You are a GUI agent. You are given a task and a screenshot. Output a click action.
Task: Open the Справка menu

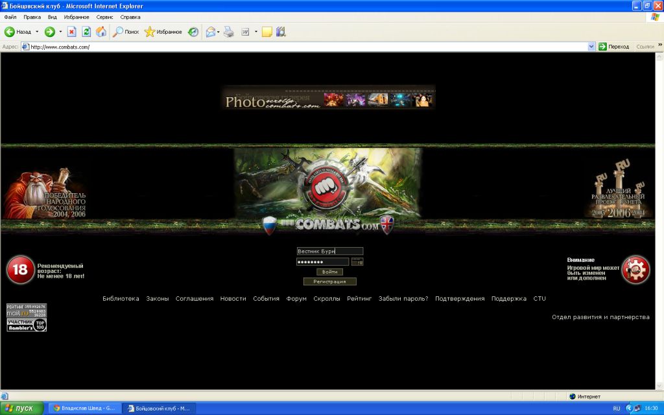pos(130,18)
